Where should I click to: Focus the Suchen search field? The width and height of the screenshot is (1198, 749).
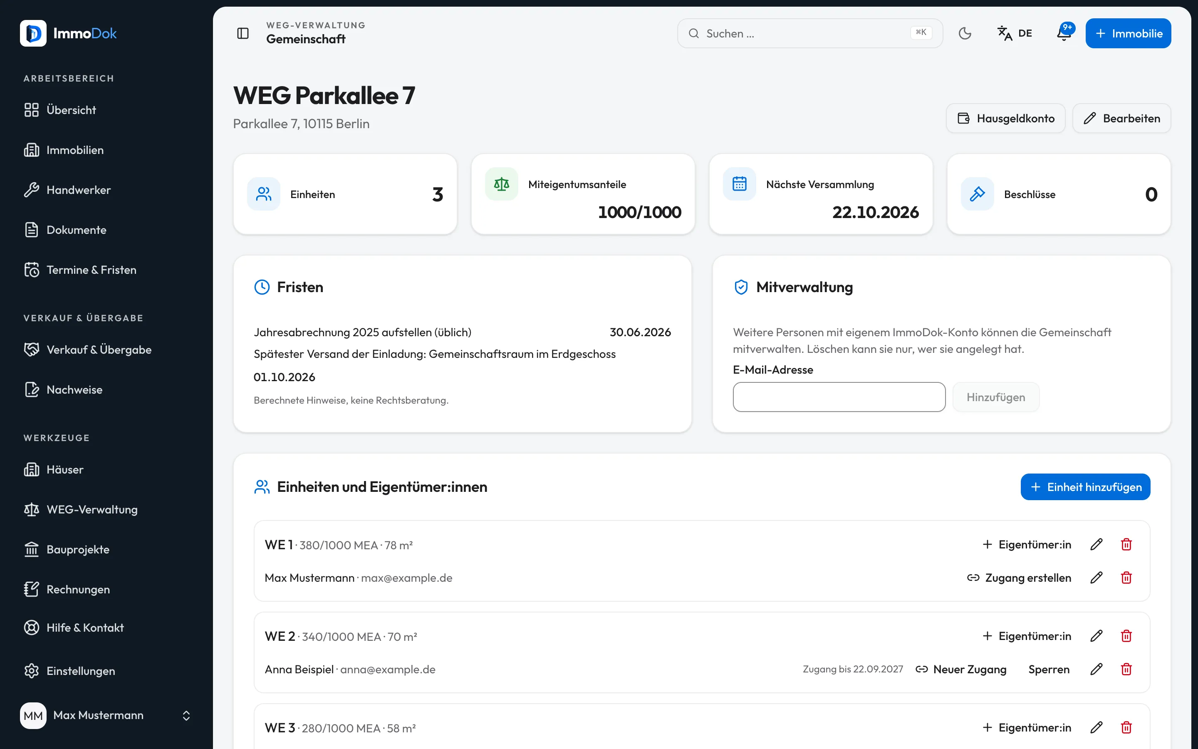pyautogui.click(x=809, y=33)
